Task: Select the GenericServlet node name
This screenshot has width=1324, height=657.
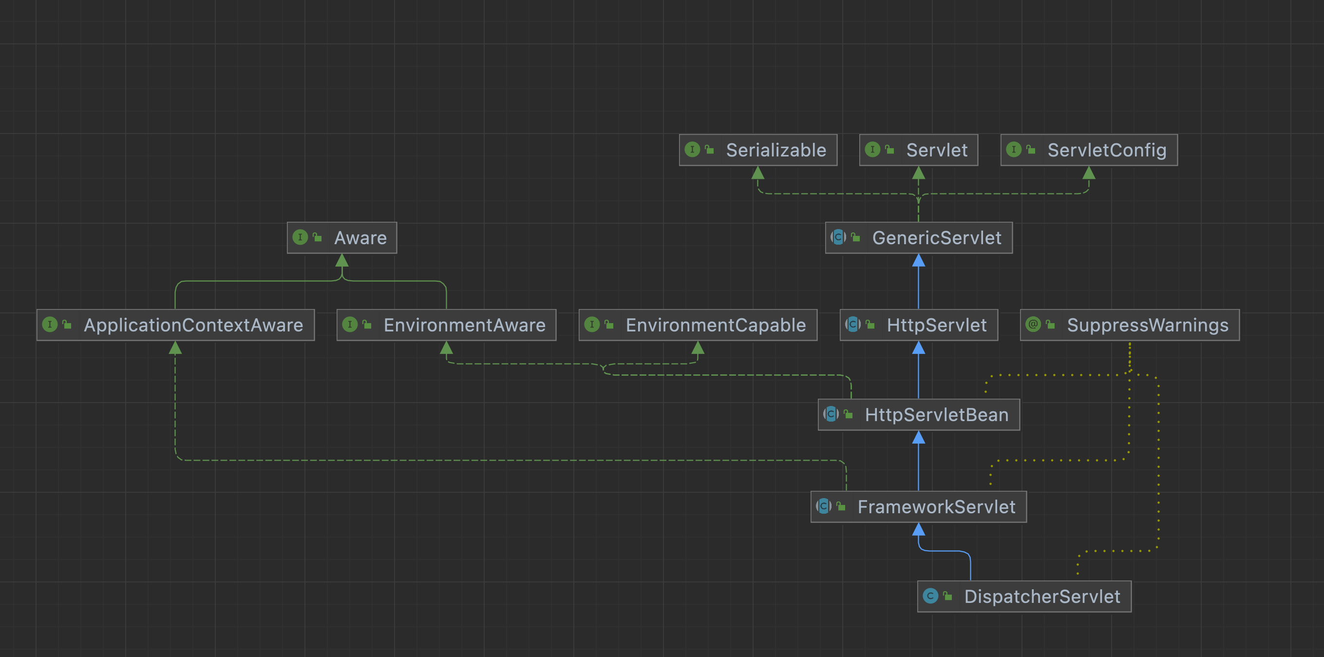Action: point(936,237)
